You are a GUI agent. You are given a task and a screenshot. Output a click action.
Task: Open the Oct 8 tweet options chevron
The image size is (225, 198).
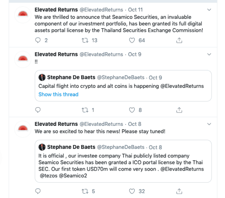(x=209, y=124)
